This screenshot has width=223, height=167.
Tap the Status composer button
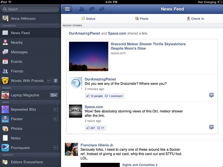pos(88,19)
